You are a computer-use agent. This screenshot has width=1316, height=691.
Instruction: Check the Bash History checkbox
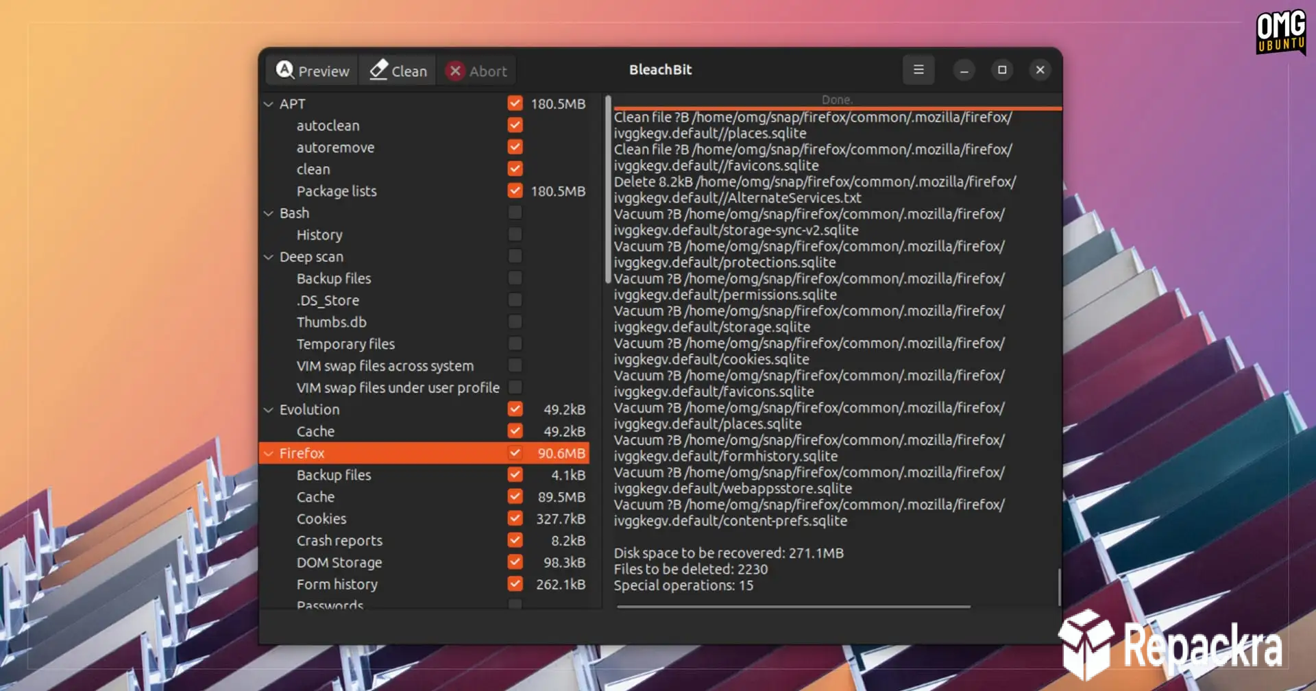(x=515, y=234)
